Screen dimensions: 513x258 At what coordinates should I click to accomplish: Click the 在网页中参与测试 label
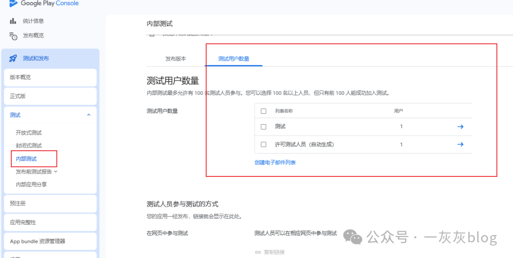168,233
